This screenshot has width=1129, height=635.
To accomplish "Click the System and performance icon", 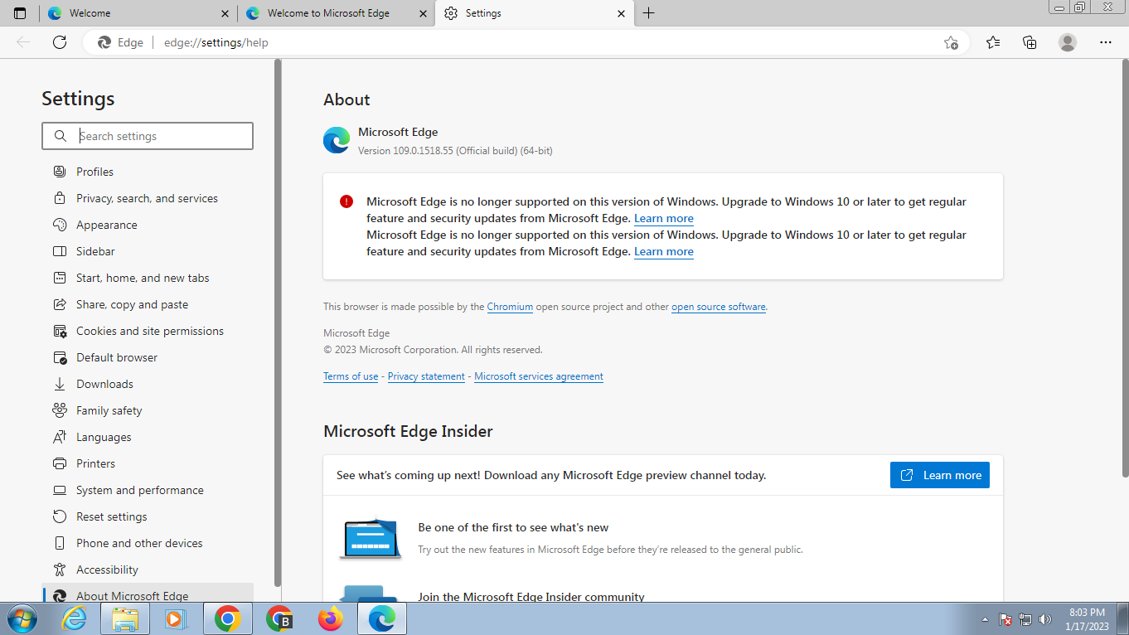I will coord(60,490).
